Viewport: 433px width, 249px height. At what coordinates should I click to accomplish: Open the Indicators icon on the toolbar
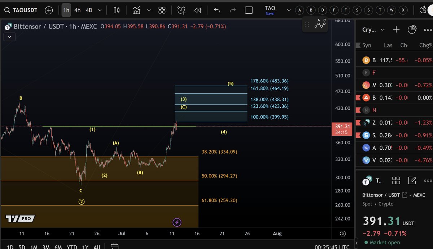136,10
